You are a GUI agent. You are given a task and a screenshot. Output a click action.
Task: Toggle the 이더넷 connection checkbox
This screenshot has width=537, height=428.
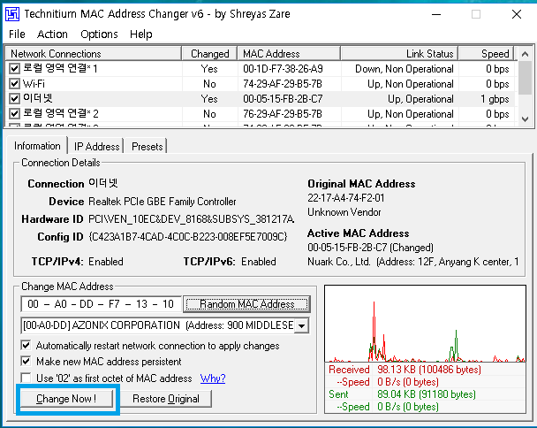(14, 99)
